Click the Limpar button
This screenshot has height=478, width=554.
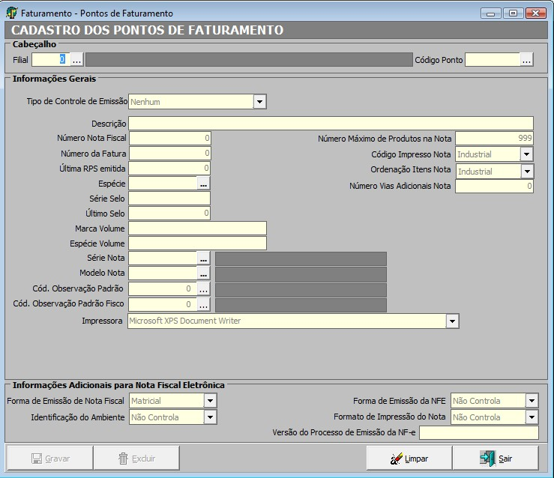pyautogui.click(x=409, y=459)
